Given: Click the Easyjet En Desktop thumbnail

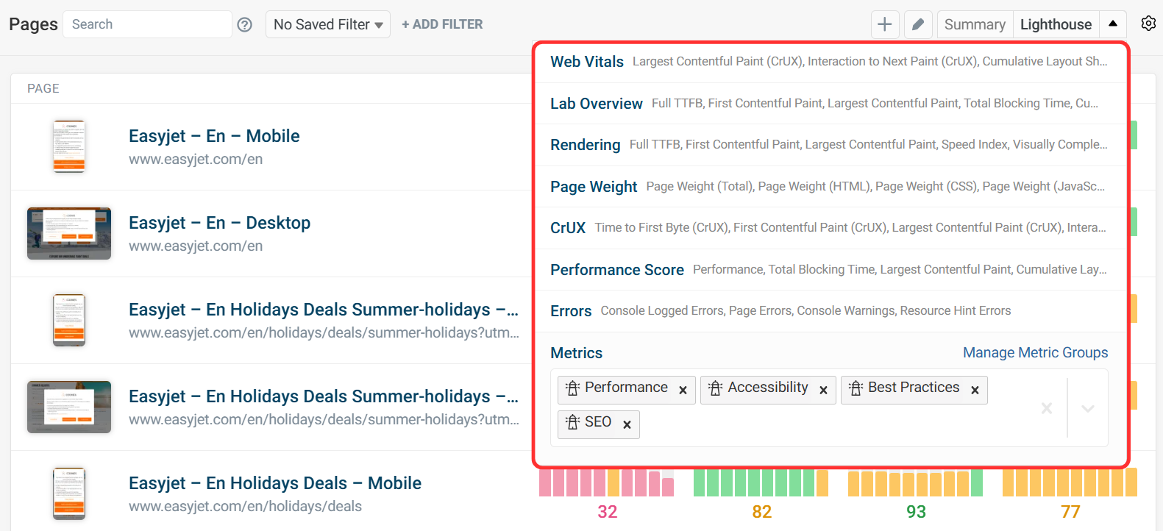Looking at the screenshot, I should (x=69, y=233).
